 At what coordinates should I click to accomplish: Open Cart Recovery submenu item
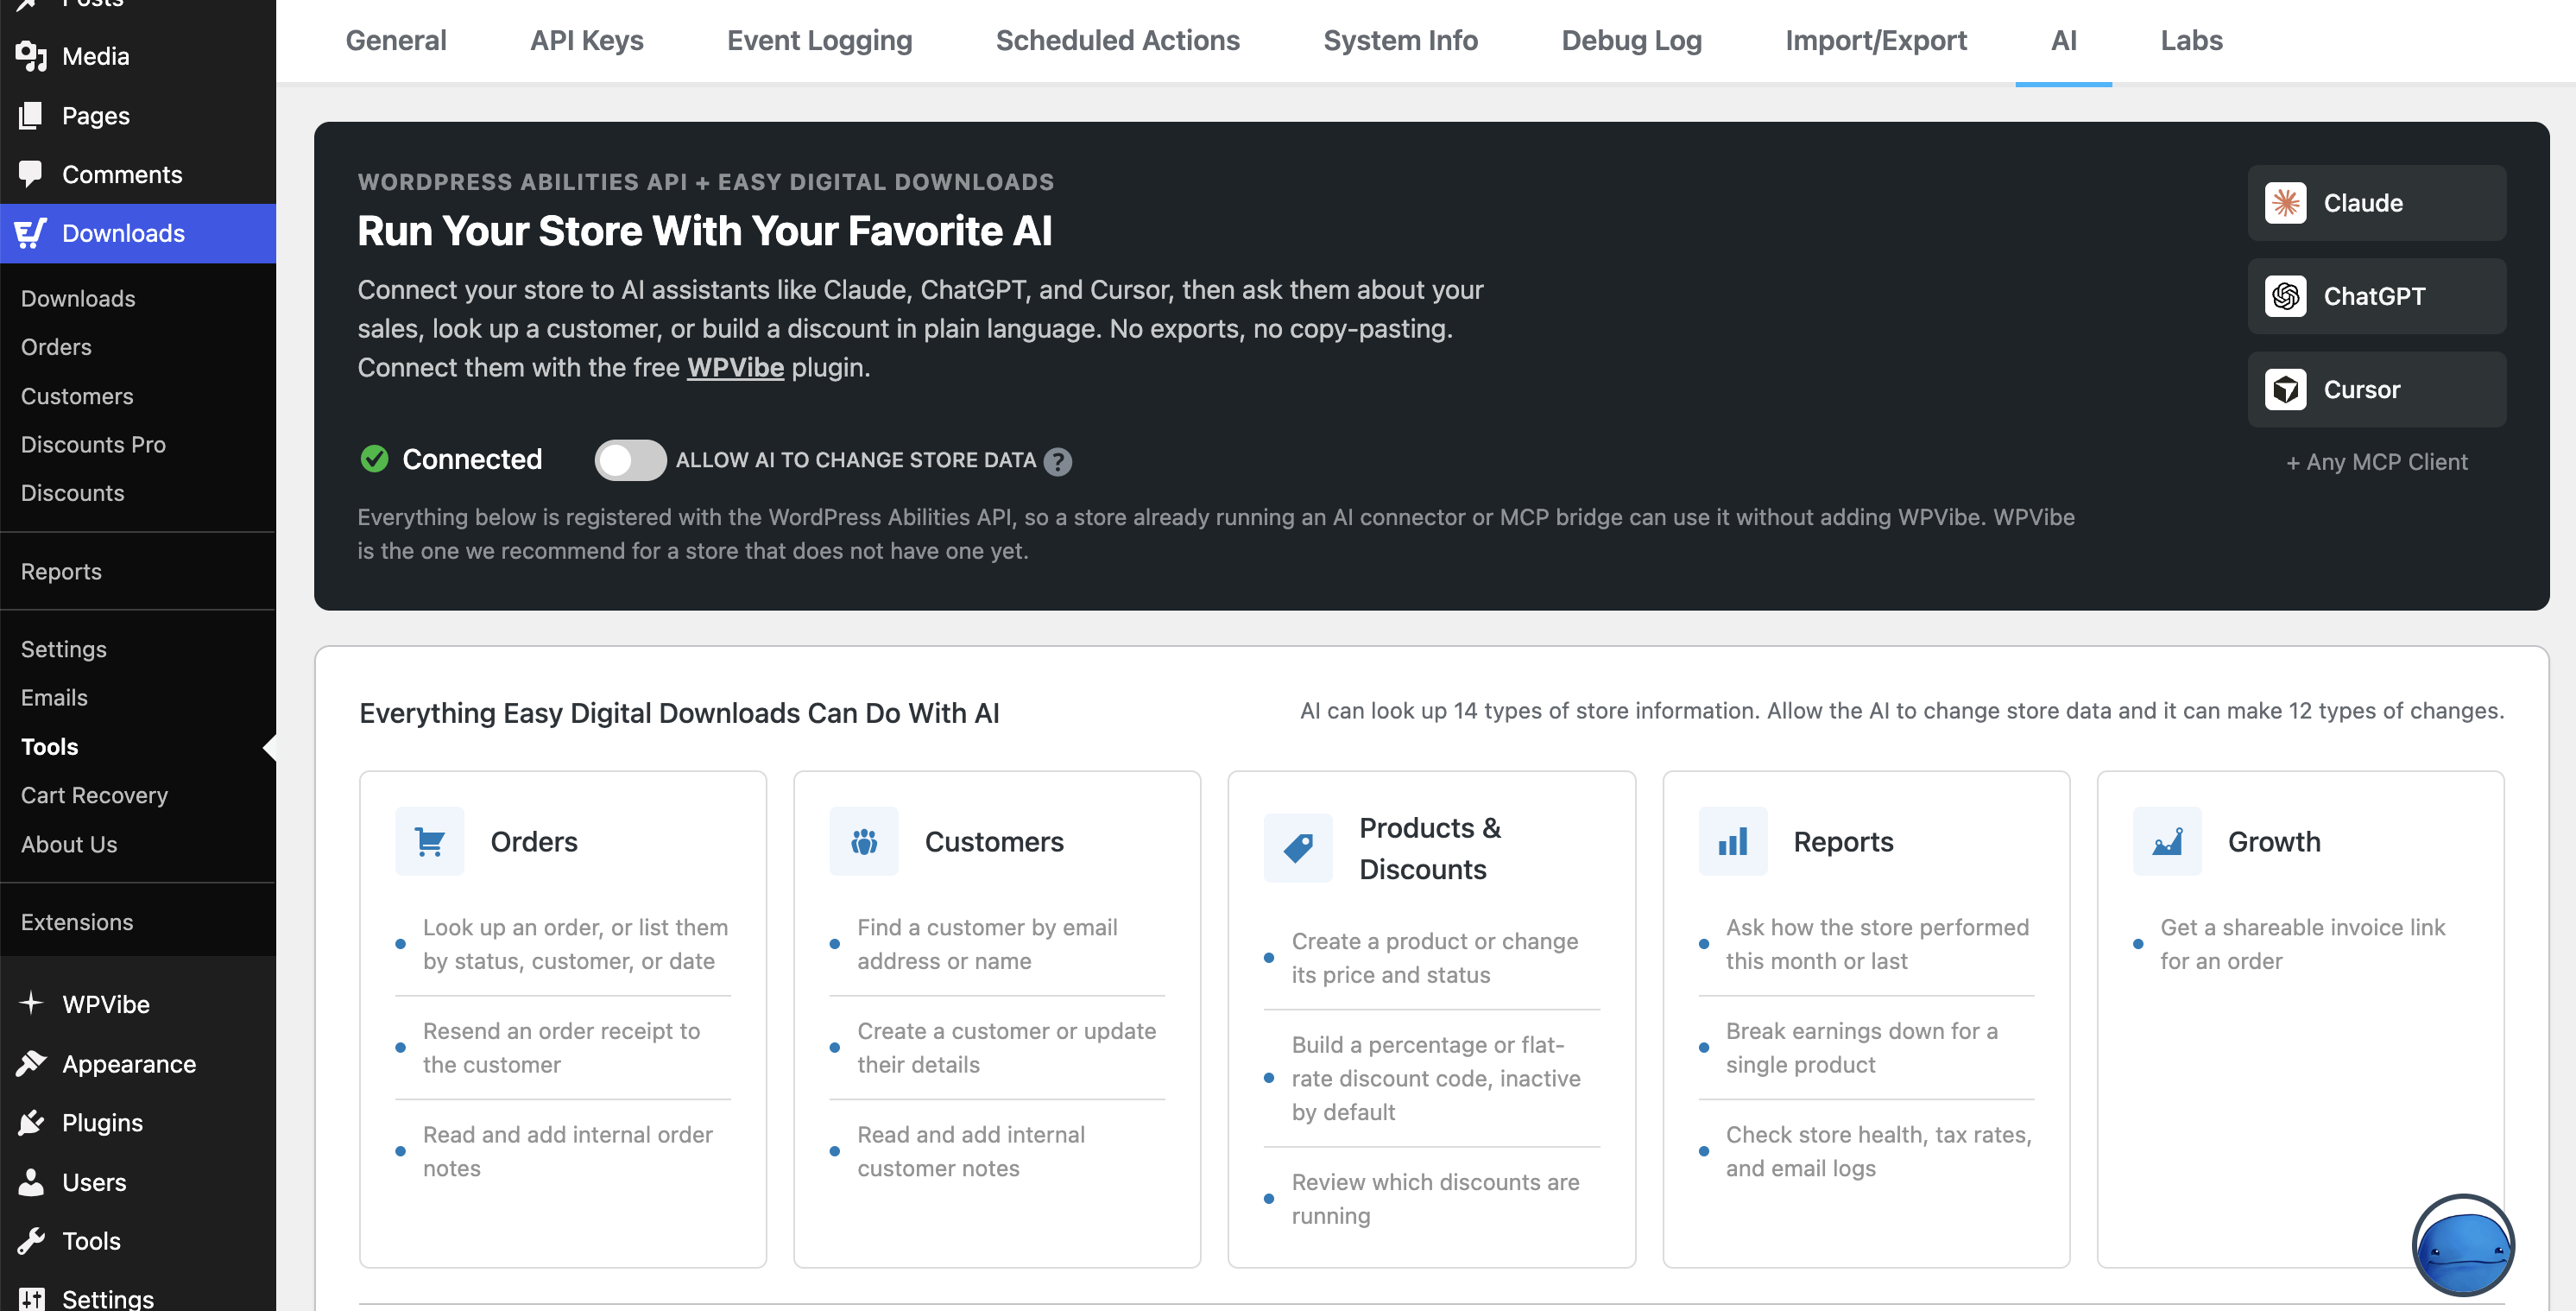pos(94,795)
